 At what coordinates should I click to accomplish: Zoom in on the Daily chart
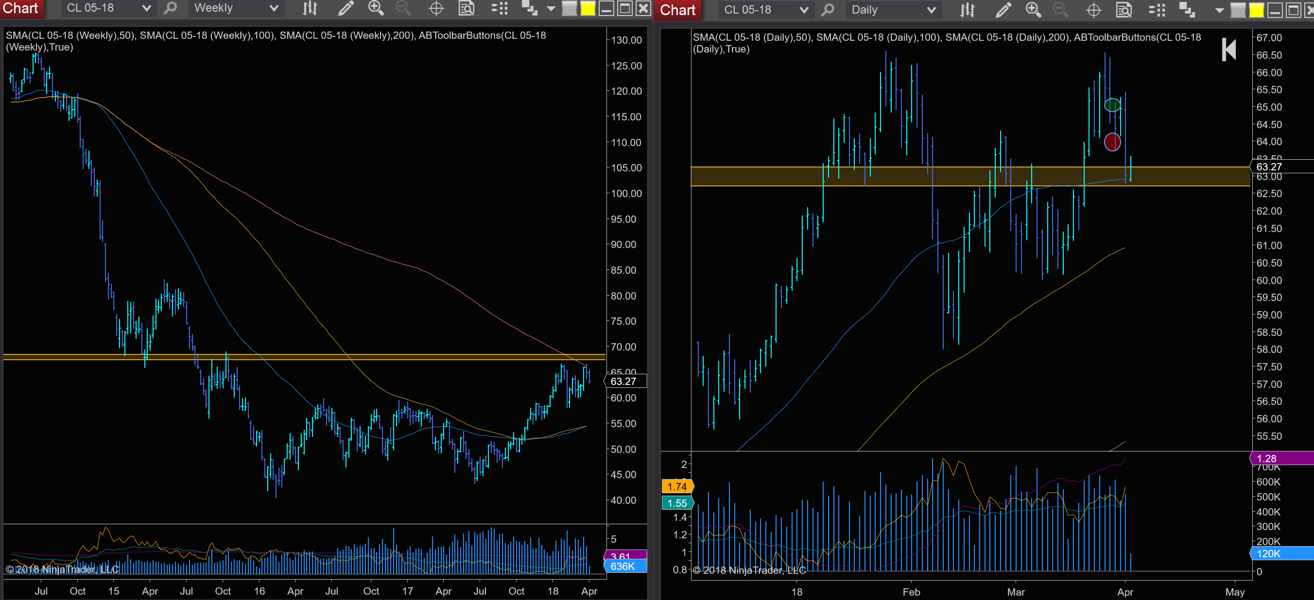point(1034,10)
